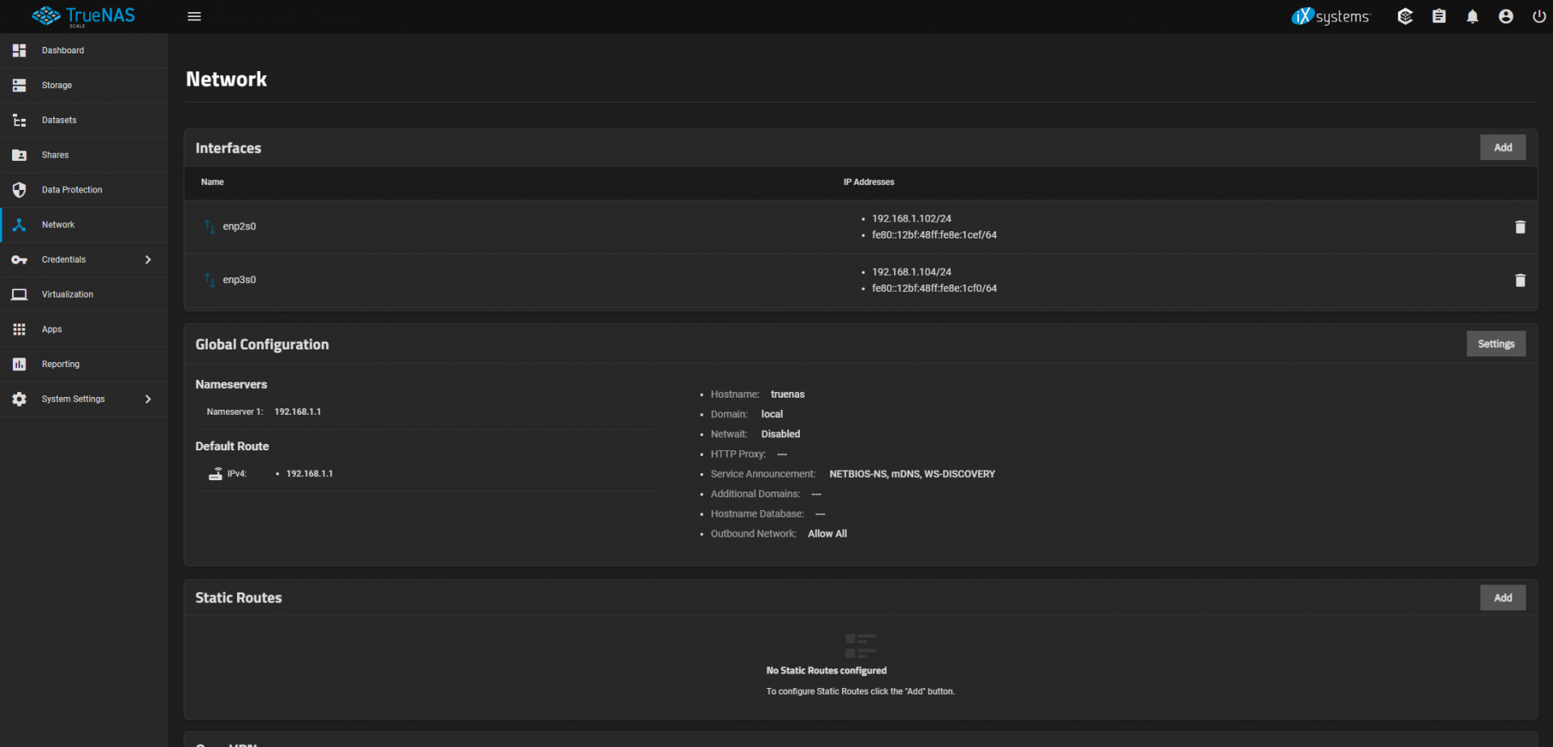This screenshot has height=747, width=1553.
Task: Click the Static Routes card title
Action: point(239,597)
